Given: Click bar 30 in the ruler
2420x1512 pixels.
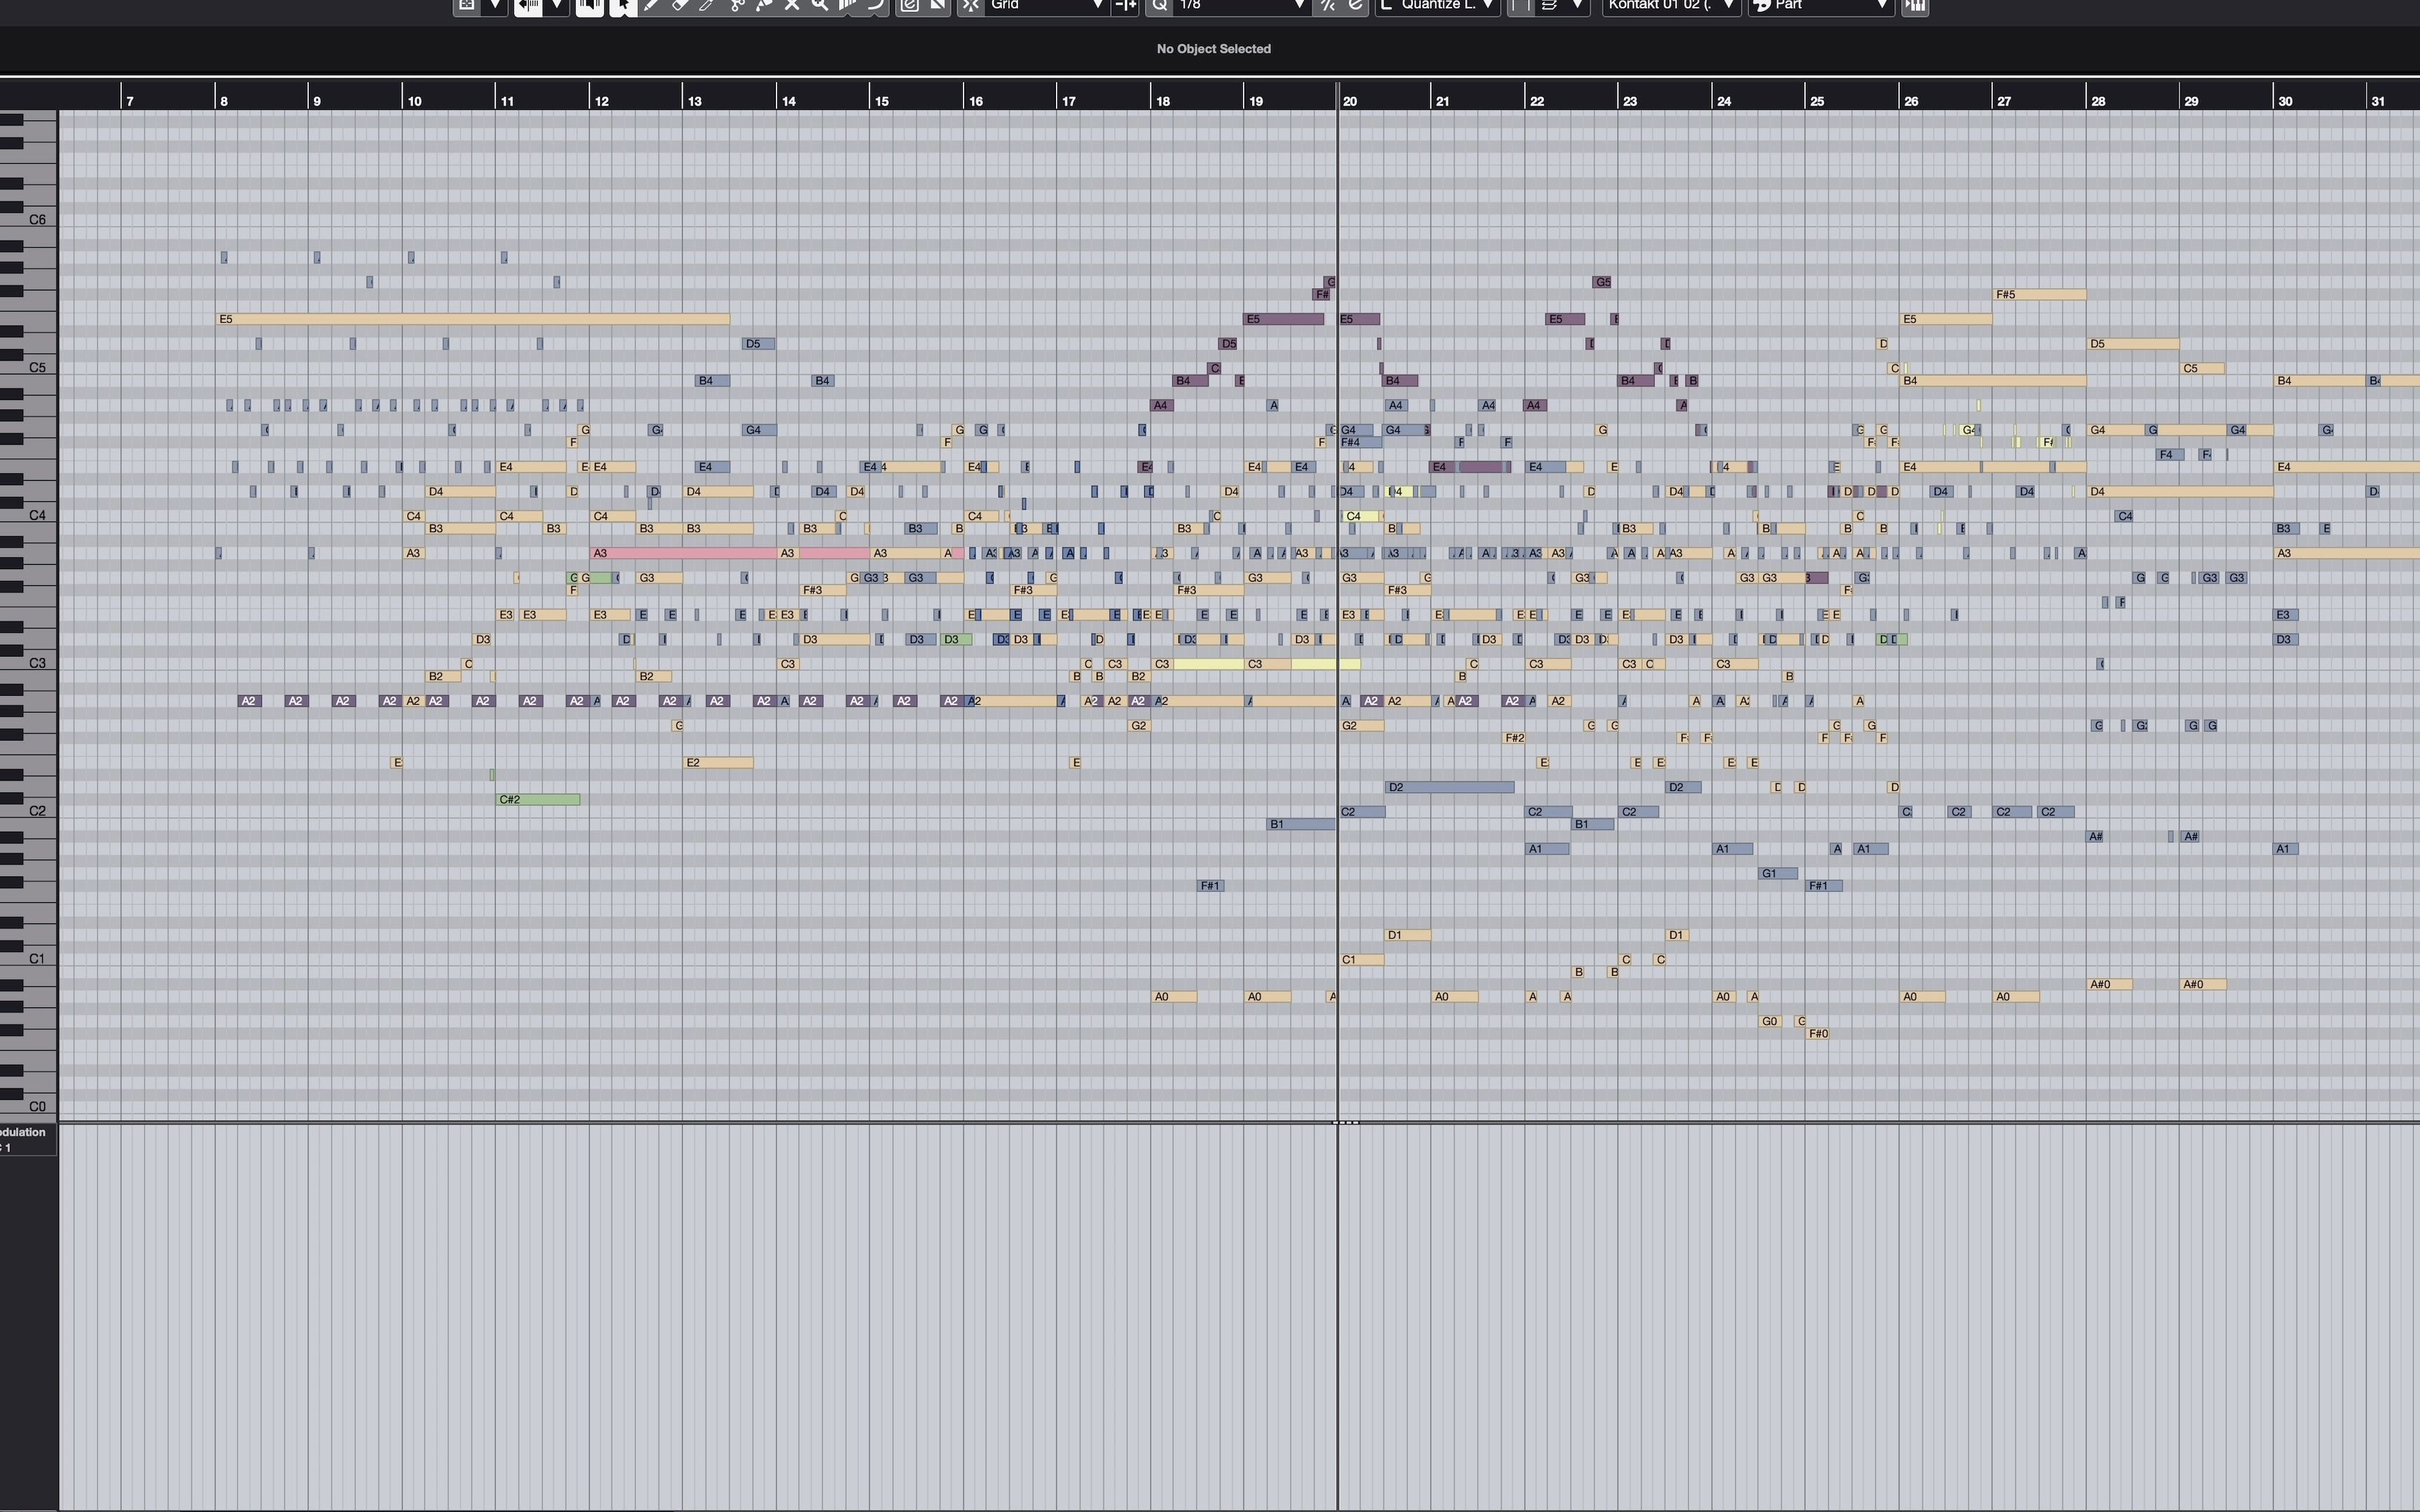Looking at the screenshot, I should pos(2285,101).
